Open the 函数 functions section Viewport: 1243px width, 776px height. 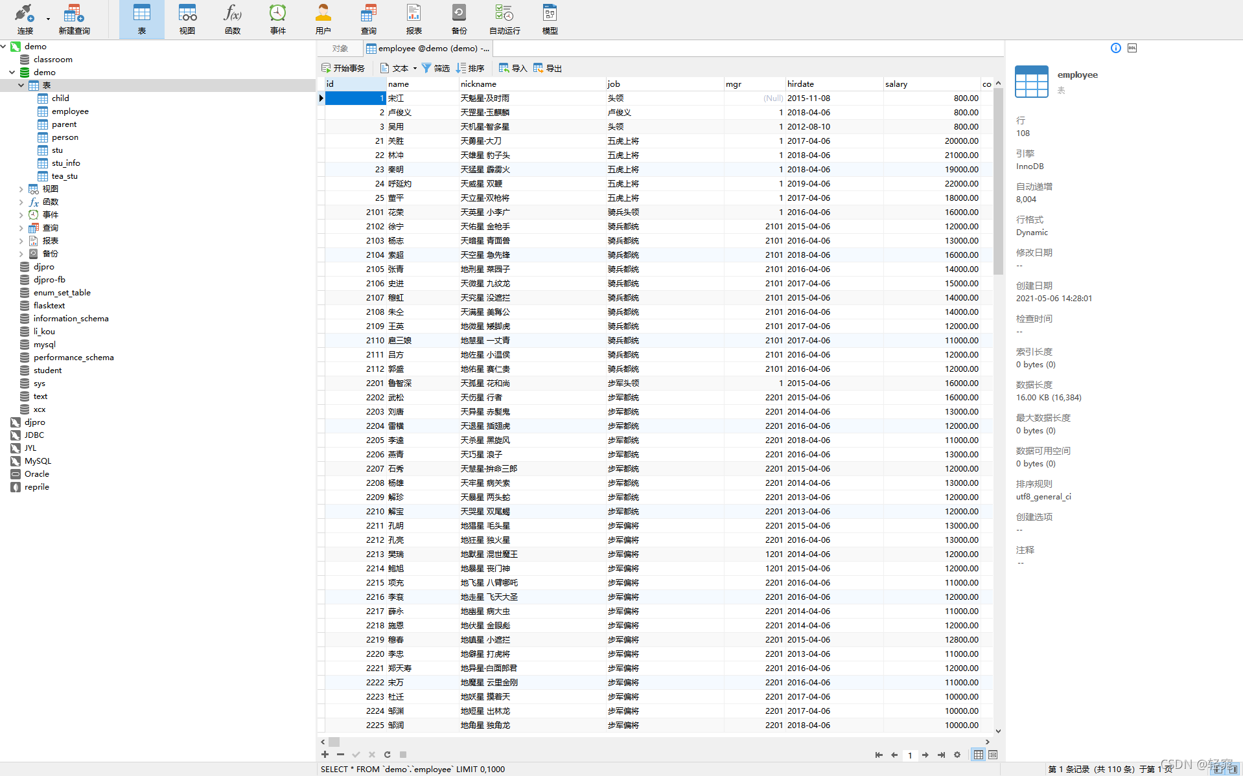coord(233,19)
